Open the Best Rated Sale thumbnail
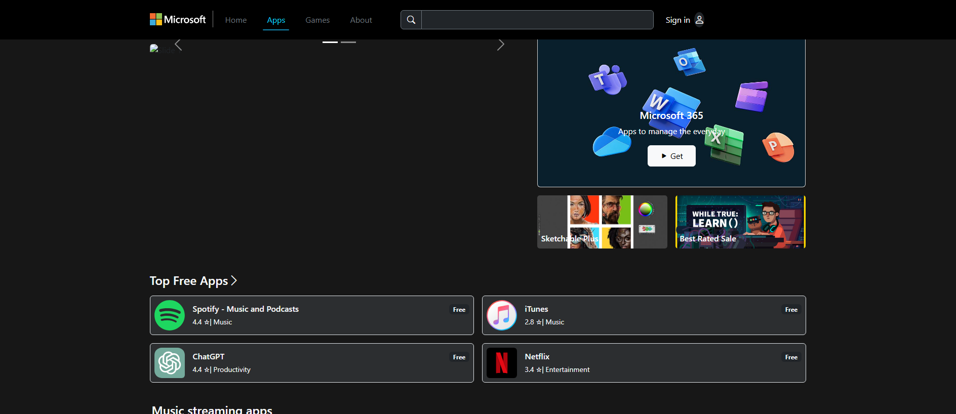 click(x=740, y=222)
